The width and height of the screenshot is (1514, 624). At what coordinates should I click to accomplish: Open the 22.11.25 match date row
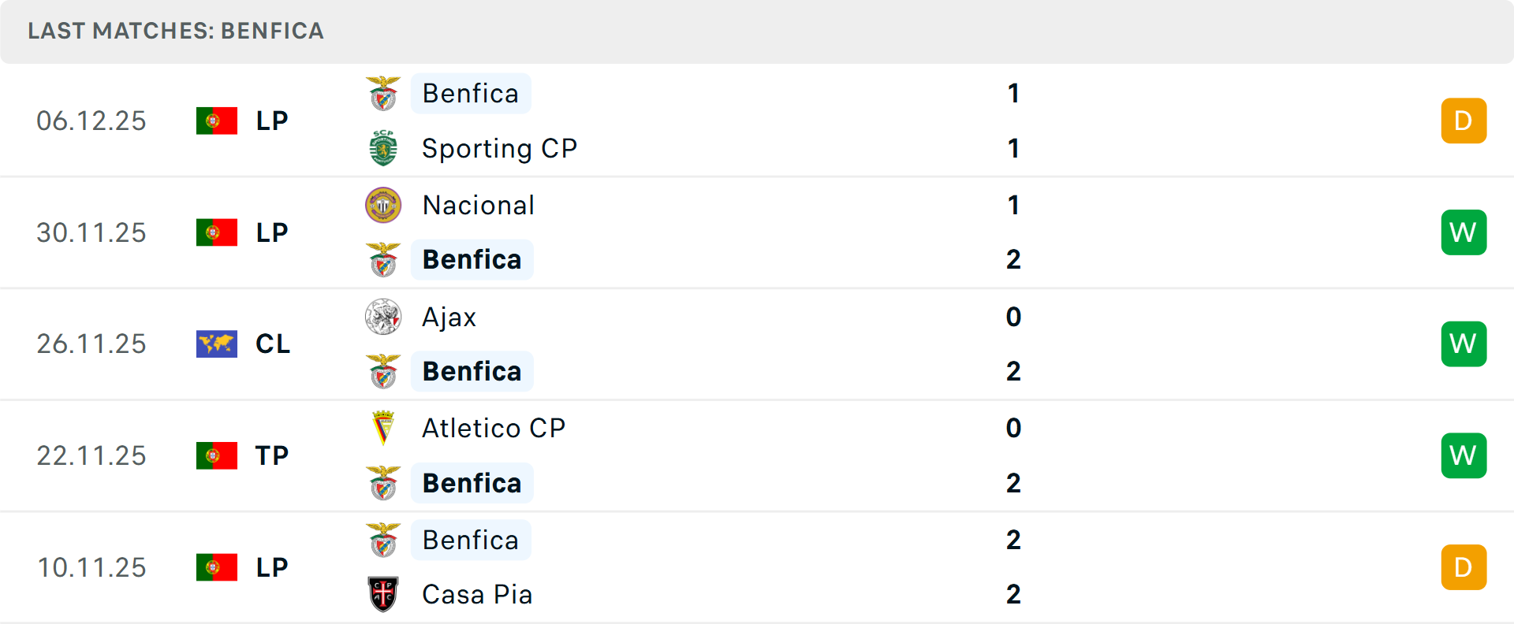(91, 455)
